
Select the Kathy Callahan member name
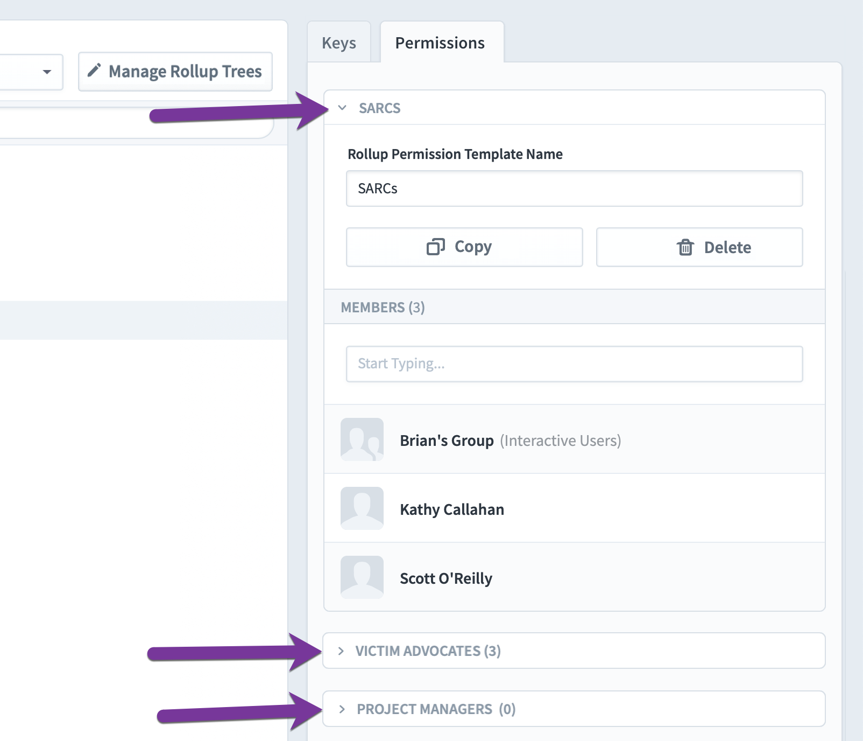coord(452,509)
